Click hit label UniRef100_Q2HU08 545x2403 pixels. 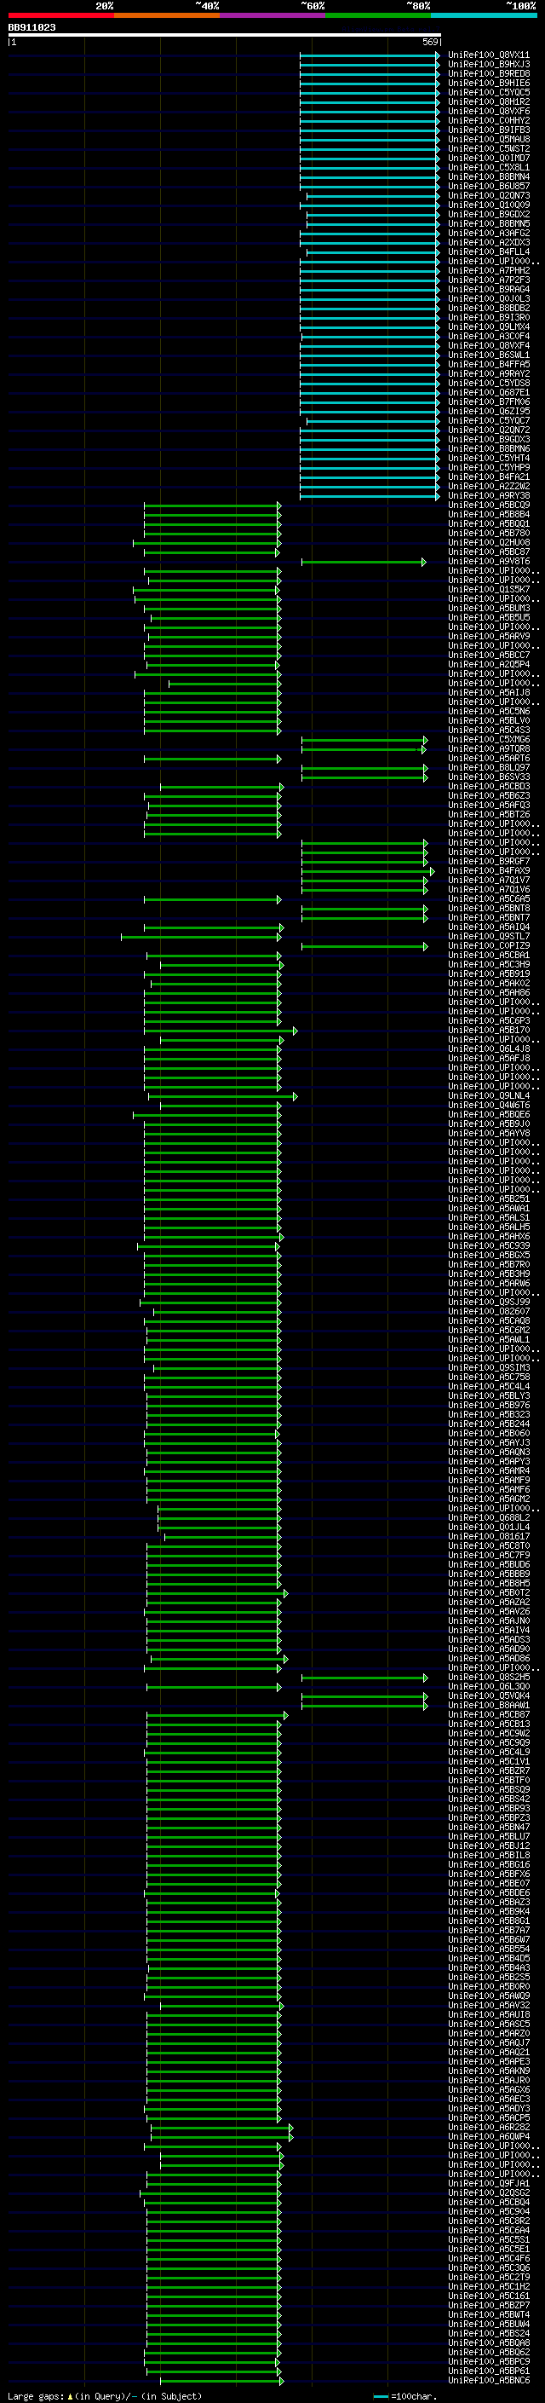pos(489,543)
